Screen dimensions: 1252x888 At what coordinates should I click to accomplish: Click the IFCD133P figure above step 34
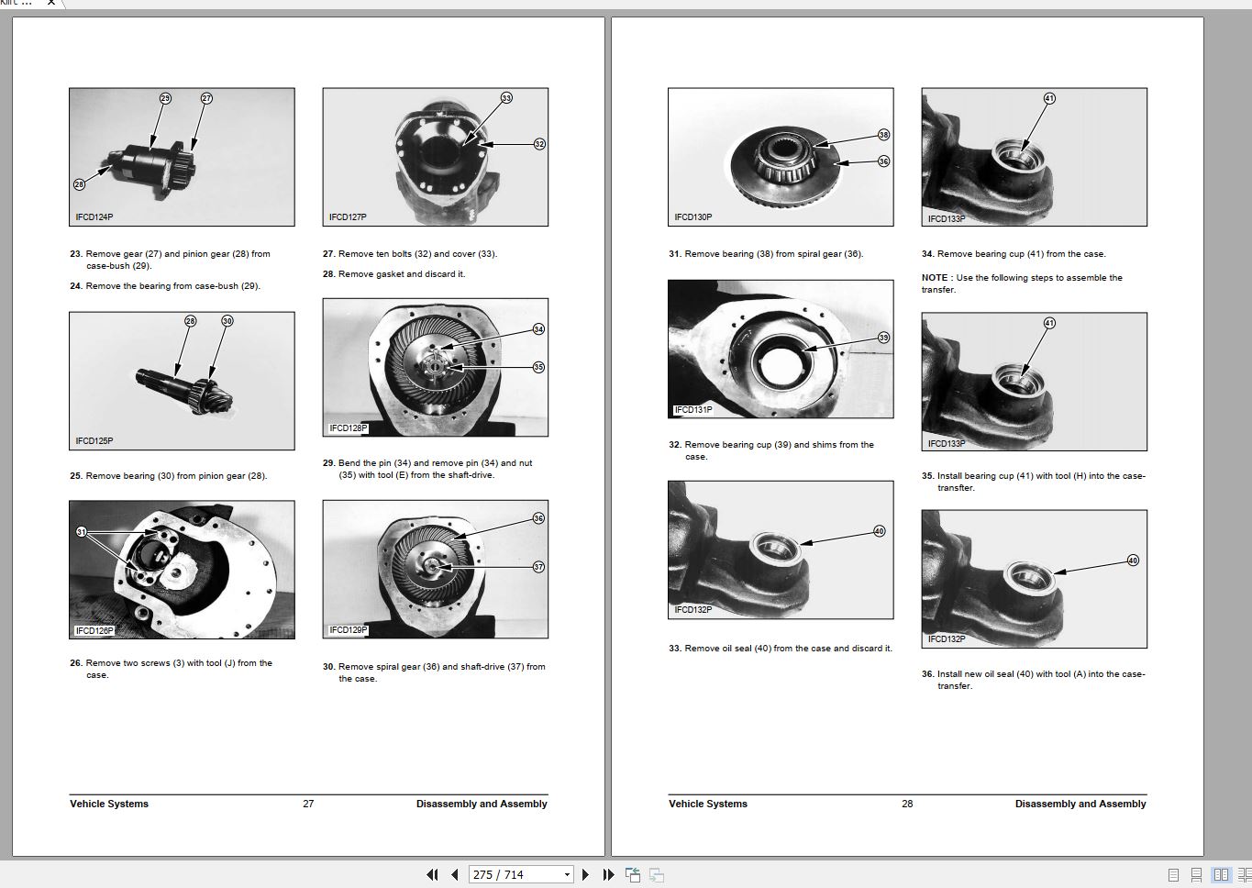point(1035,157)
